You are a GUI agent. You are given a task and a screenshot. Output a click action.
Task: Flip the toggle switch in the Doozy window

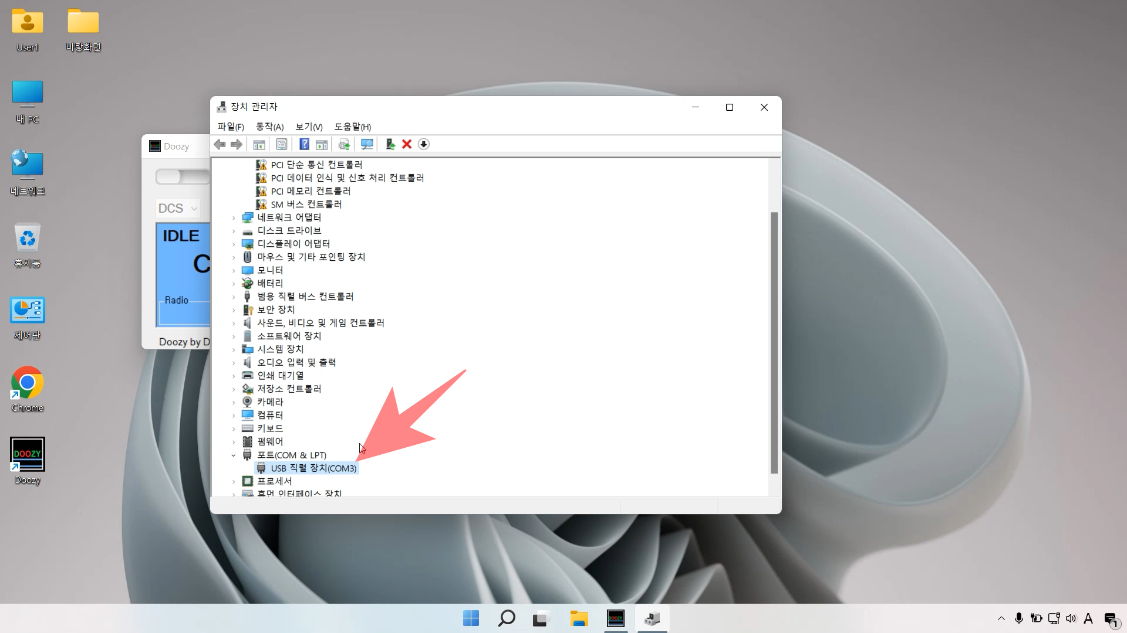(x=182, y=176)
